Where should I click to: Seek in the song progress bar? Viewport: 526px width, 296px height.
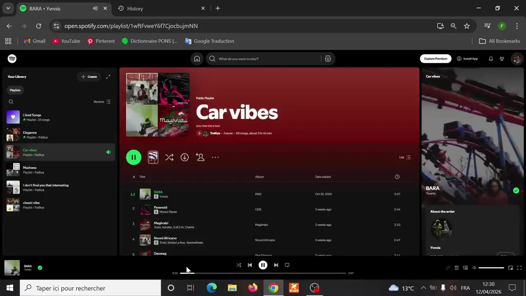click(263, 273)
